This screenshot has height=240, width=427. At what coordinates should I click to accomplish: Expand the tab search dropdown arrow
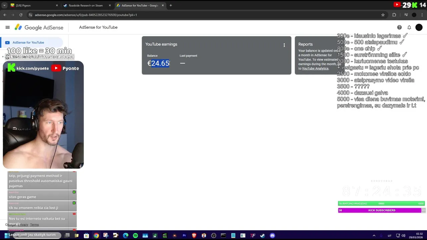4,5
